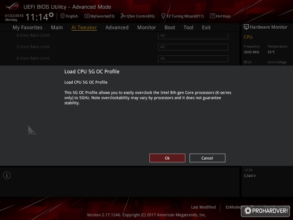Select the 5-Core Ratio Limit field

193,47
